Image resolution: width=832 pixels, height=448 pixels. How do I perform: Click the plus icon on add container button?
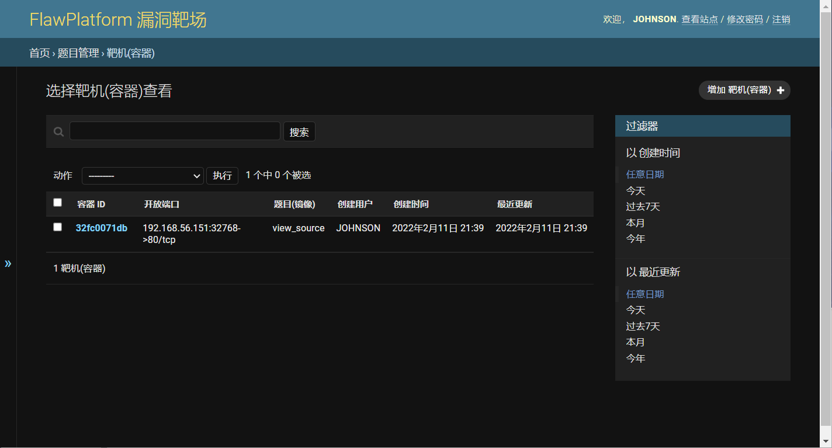(x=781, y=91)
